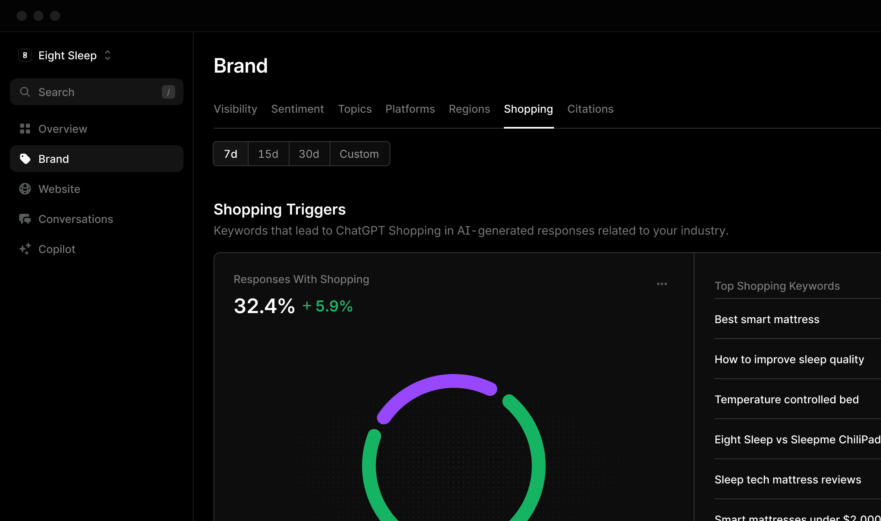Open the Website globe icon
This screenshot has width=881, height=521.
pos(25,189)
